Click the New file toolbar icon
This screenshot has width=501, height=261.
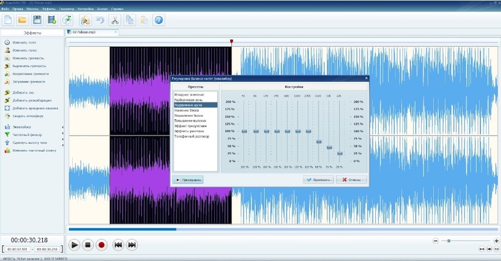8,20
